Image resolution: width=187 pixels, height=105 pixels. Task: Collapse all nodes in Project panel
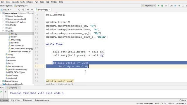point(23,10)
